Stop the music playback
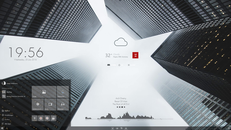The image size is (231, 130). tap(122, 107)
